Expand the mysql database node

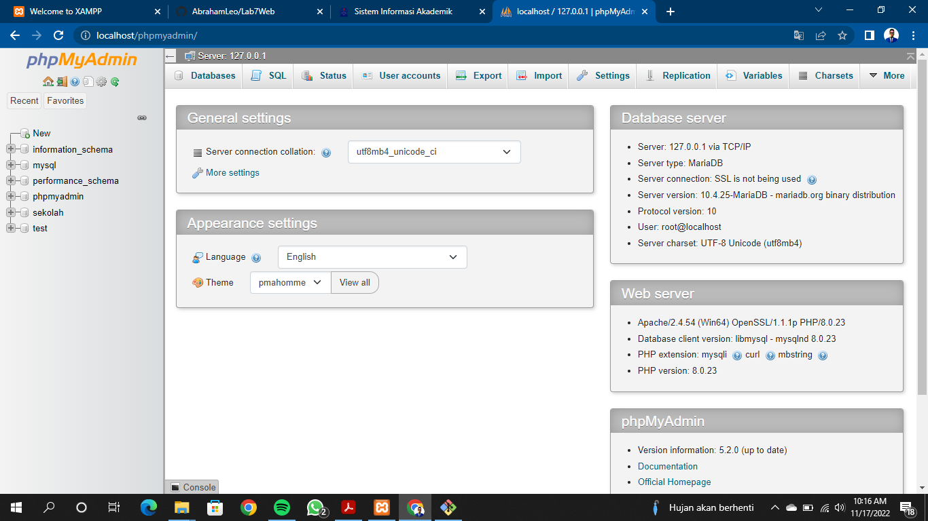click(11, 165)
